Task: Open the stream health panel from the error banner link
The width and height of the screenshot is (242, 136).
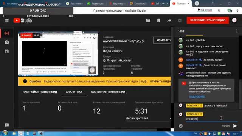Action: pos(160,81)
